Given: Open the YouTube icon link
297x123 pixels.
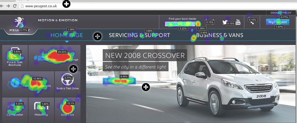Looking at the screenshot, I should coord(238,22).
